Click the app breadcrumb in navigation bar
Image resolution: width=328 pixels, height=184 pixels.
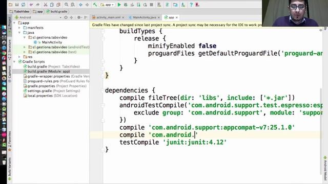point(38,11)
